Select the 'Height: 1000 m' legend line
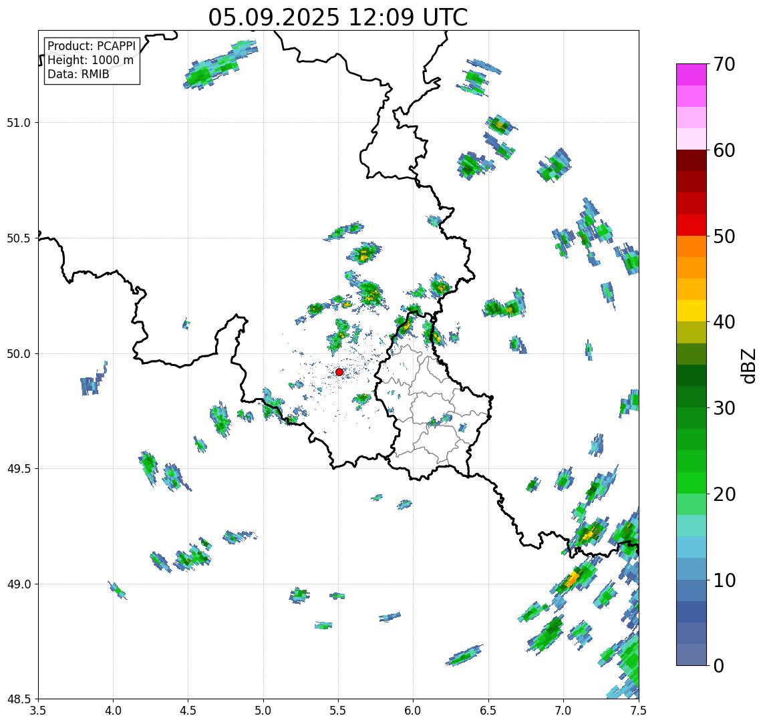This screenshot has width=765, height=724. coord(90,60)
